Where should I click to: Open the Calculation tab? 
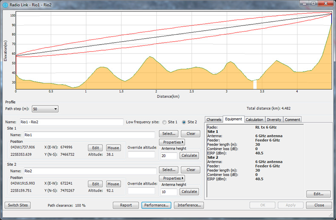click(x=254, y=120)
